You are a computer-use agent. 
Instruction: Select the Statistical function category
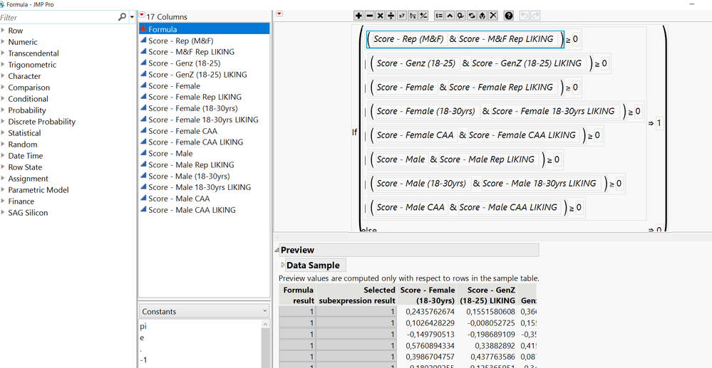24,133
